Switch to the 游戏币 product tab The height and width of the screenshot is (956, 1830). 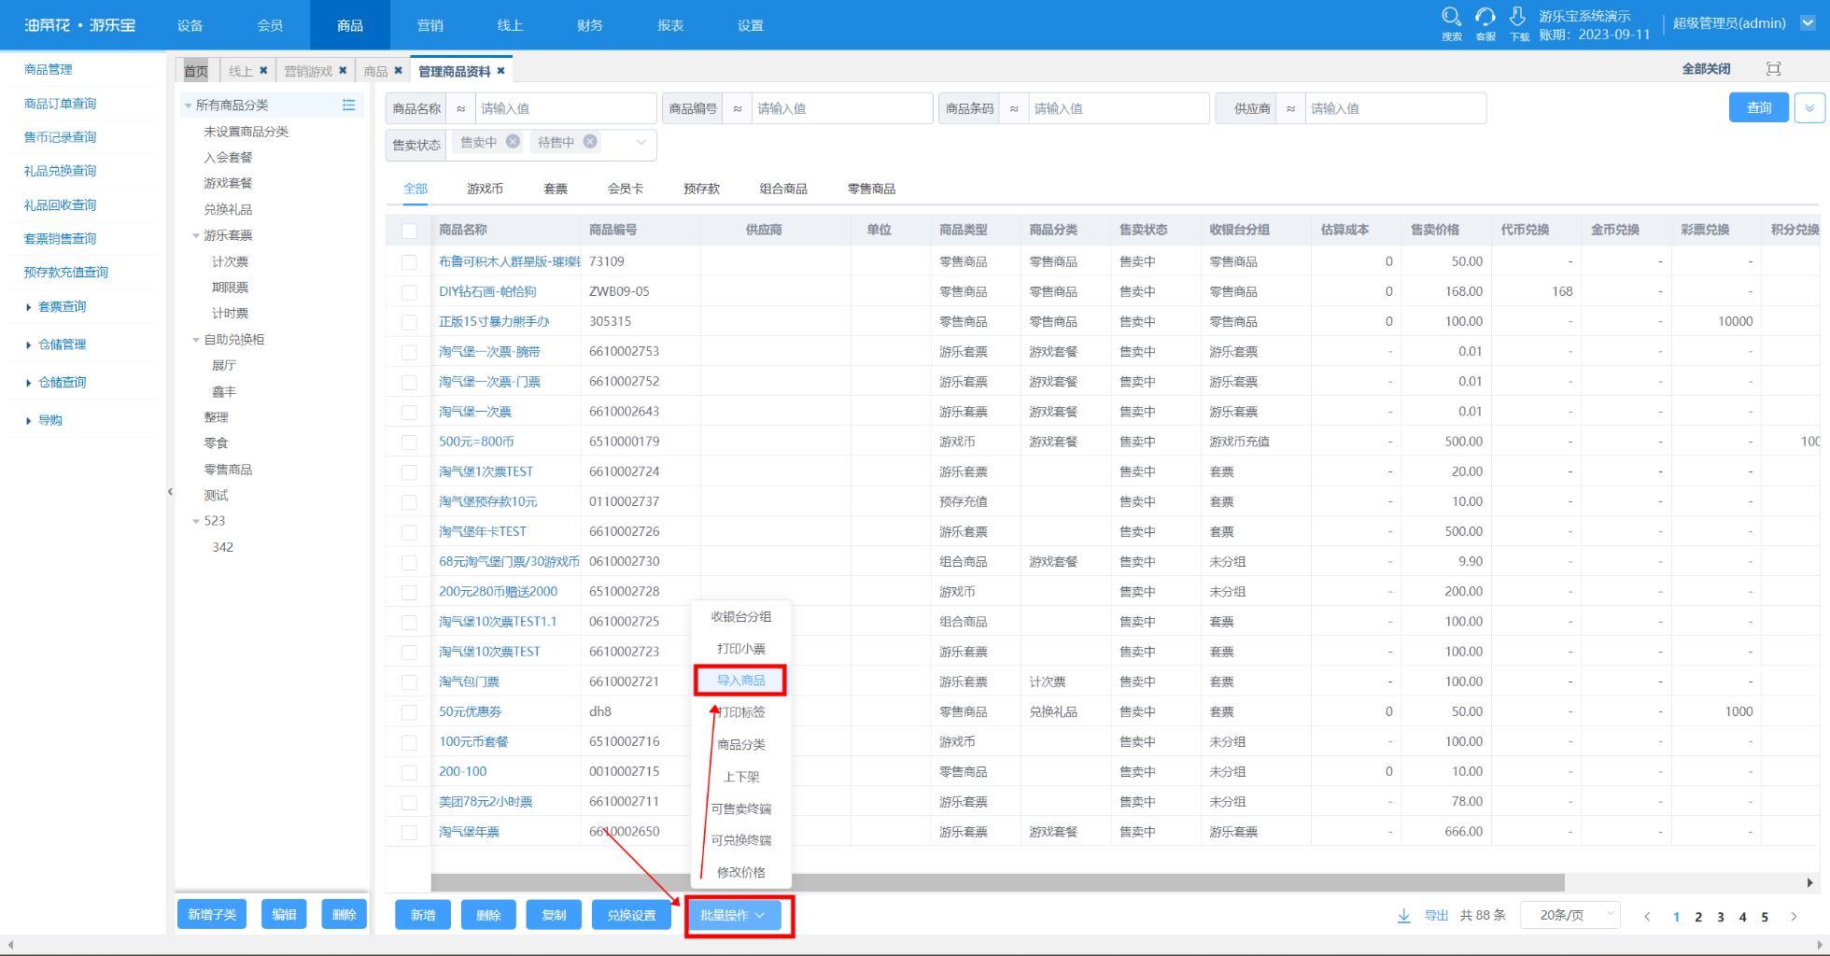click(485, 189)
